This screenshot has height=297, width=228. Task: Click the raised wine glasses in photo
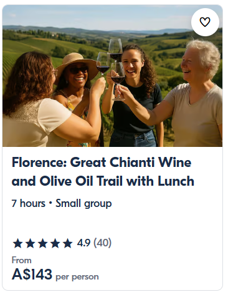112,68
